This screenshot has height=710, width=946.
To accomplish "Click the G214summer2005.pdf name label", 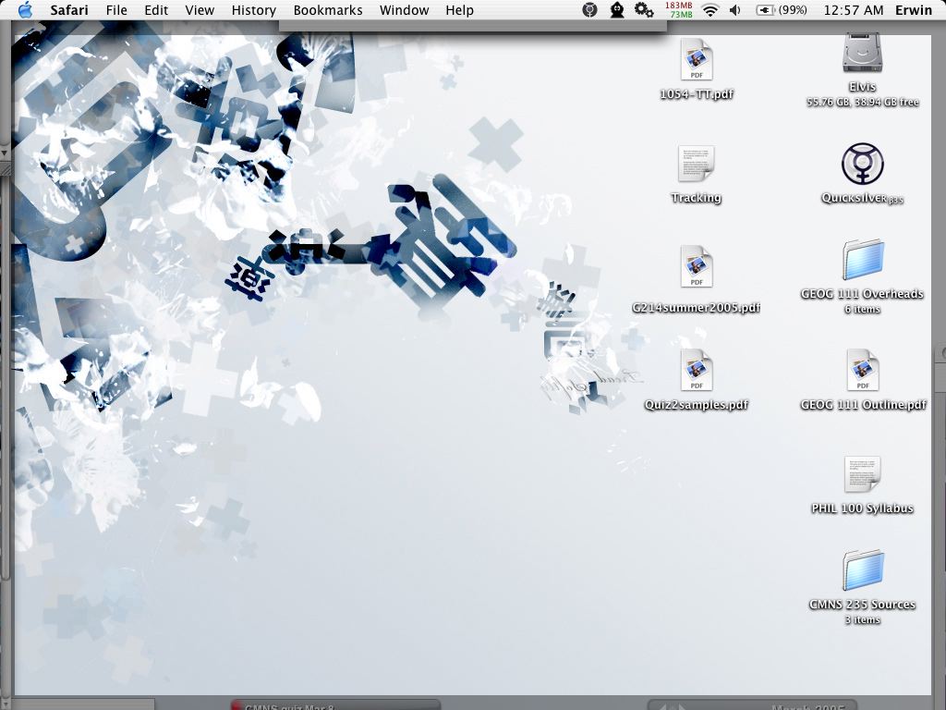I will (x=697, y=307).
